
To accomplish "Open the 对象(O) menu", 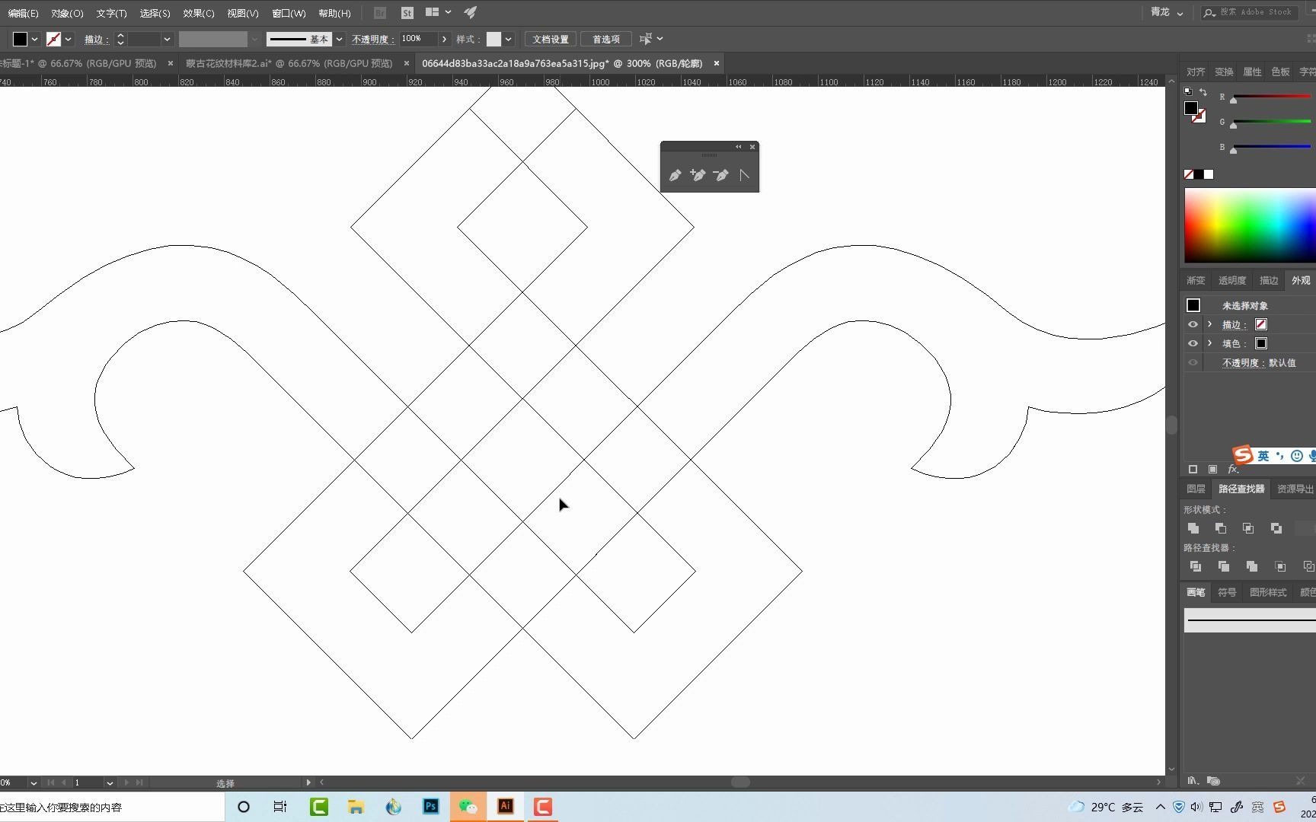I will coord(67,13).
